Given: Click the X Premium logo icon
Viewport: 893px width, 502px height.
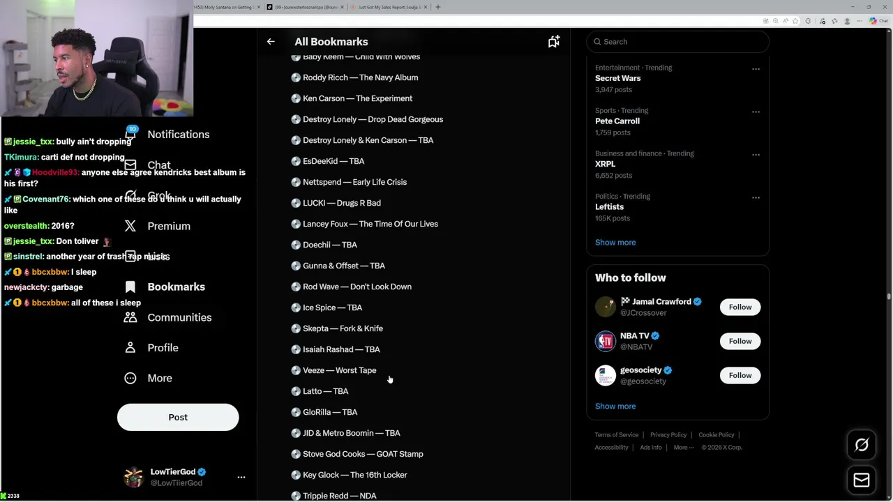Looking at the screenshot, I should pyautogui.click(x=130, y=226).
